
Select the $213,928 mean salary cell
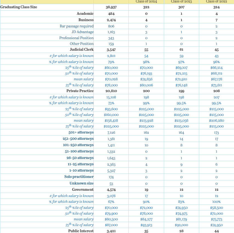[146, 121]
